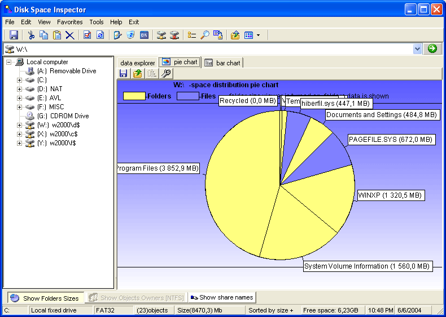The height and width of the screenshot is (317, 446).
Task: Click the document with warning icon
Action: [x=218, y=35]
